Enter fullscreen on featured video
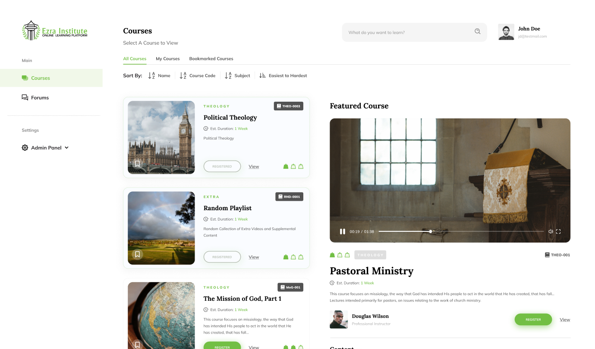Viewport: 595px width, 349px height. coord(558,231)
